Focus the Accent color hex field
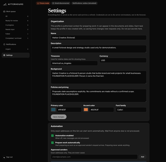 [102, 110]
